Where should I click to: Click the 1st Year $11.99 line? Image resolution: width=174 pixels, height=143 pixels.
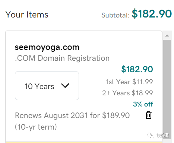129,82
